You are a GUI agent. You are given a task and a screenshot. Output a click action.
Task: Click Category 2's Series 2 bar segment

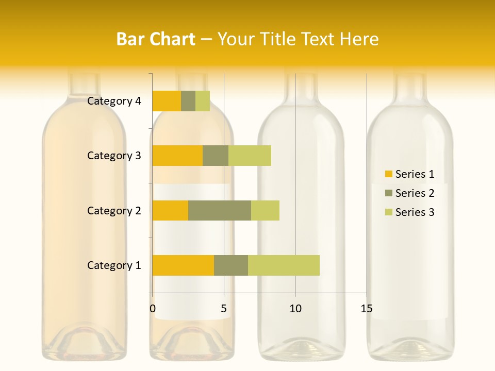coord(220,211)
